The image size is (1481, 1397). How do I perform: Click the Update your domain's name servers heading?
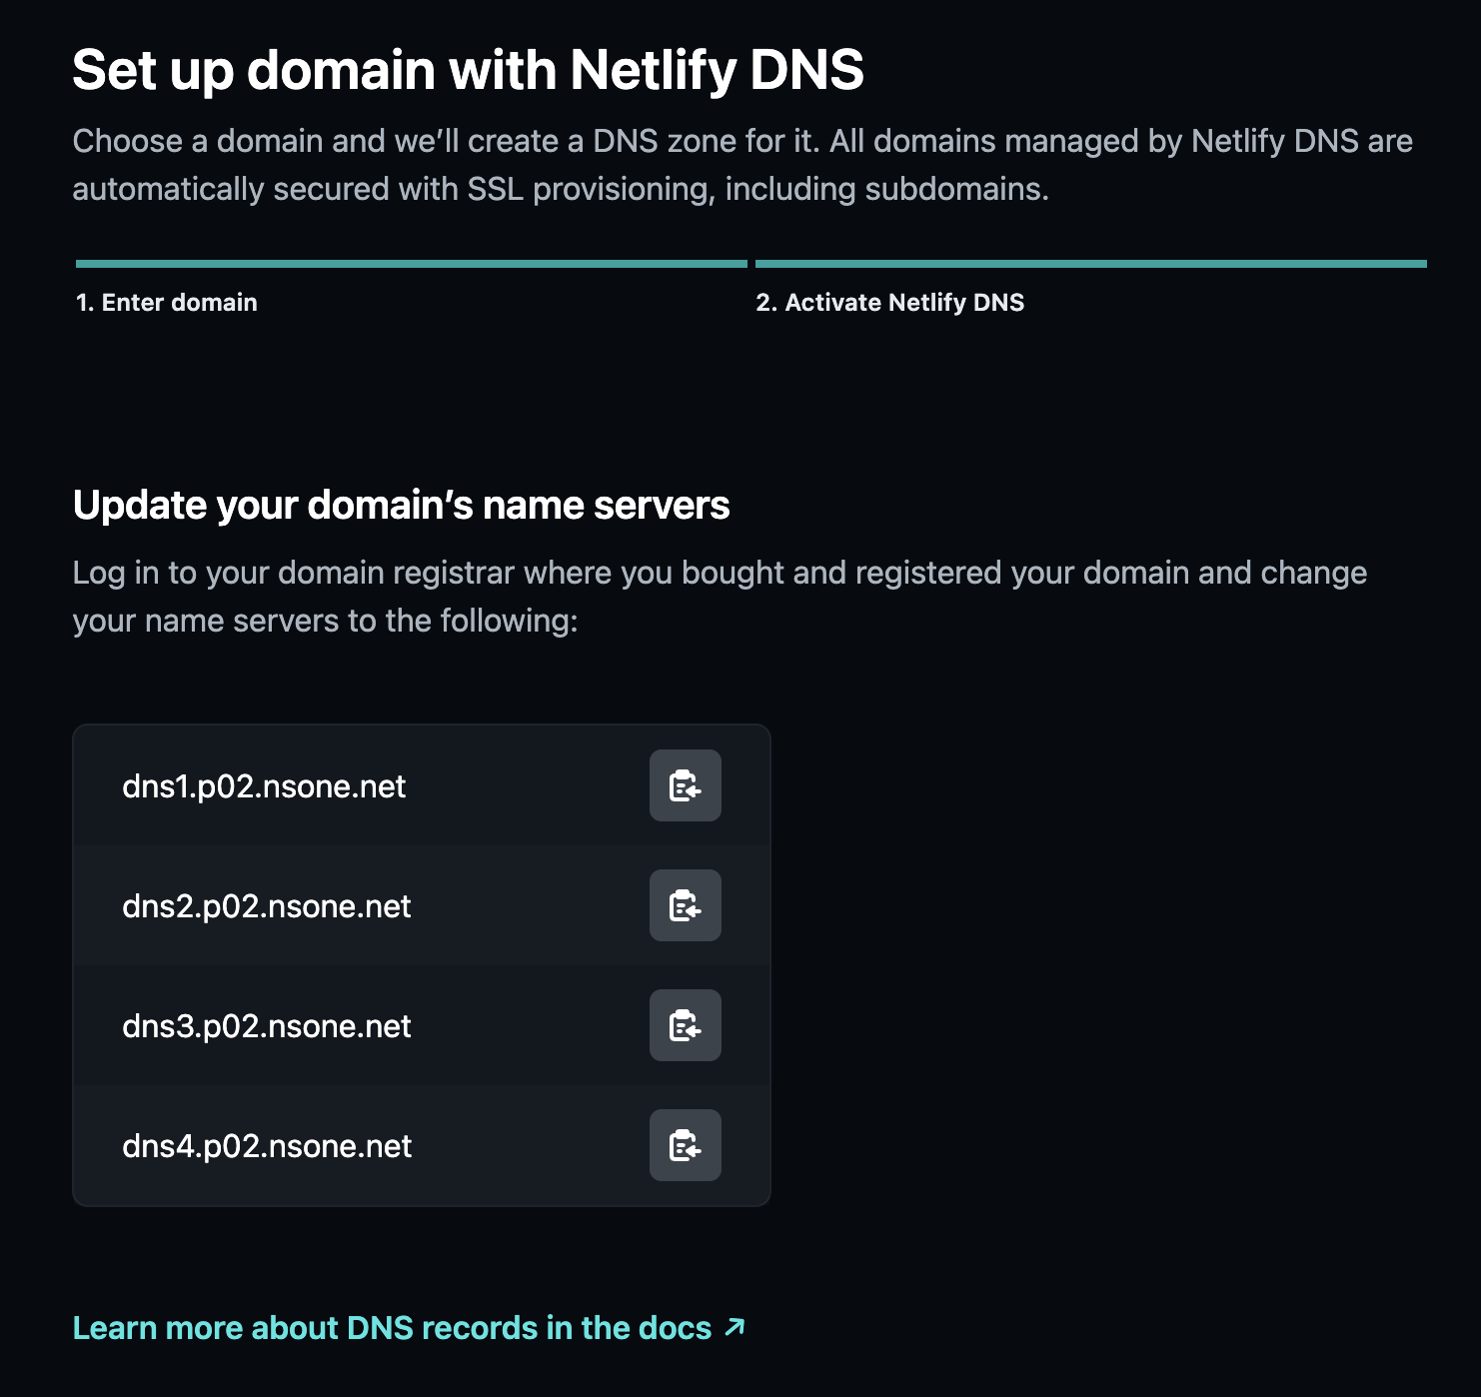click(401, 506)
